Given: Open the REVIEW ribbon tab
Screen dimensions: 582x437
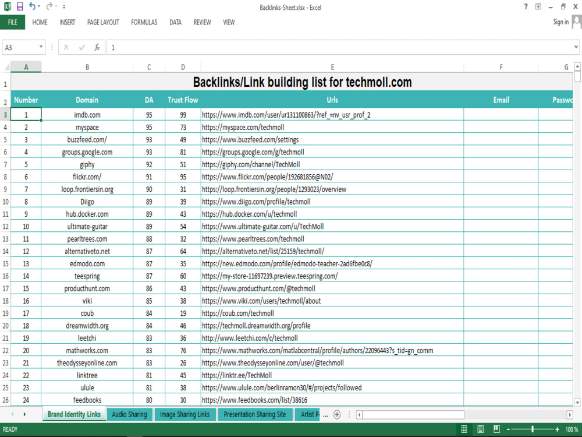Looking at the screenshot, I should tap(203, 22).
